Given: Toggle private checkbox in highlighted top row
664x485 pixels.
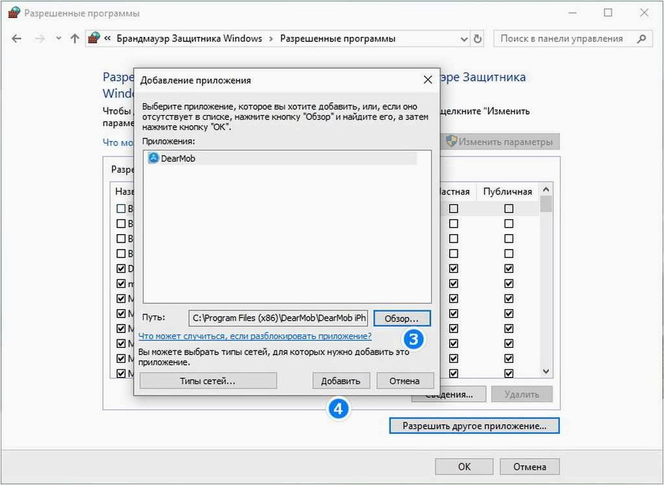Looking at the screenshot, I should click(x=454, y=209).
